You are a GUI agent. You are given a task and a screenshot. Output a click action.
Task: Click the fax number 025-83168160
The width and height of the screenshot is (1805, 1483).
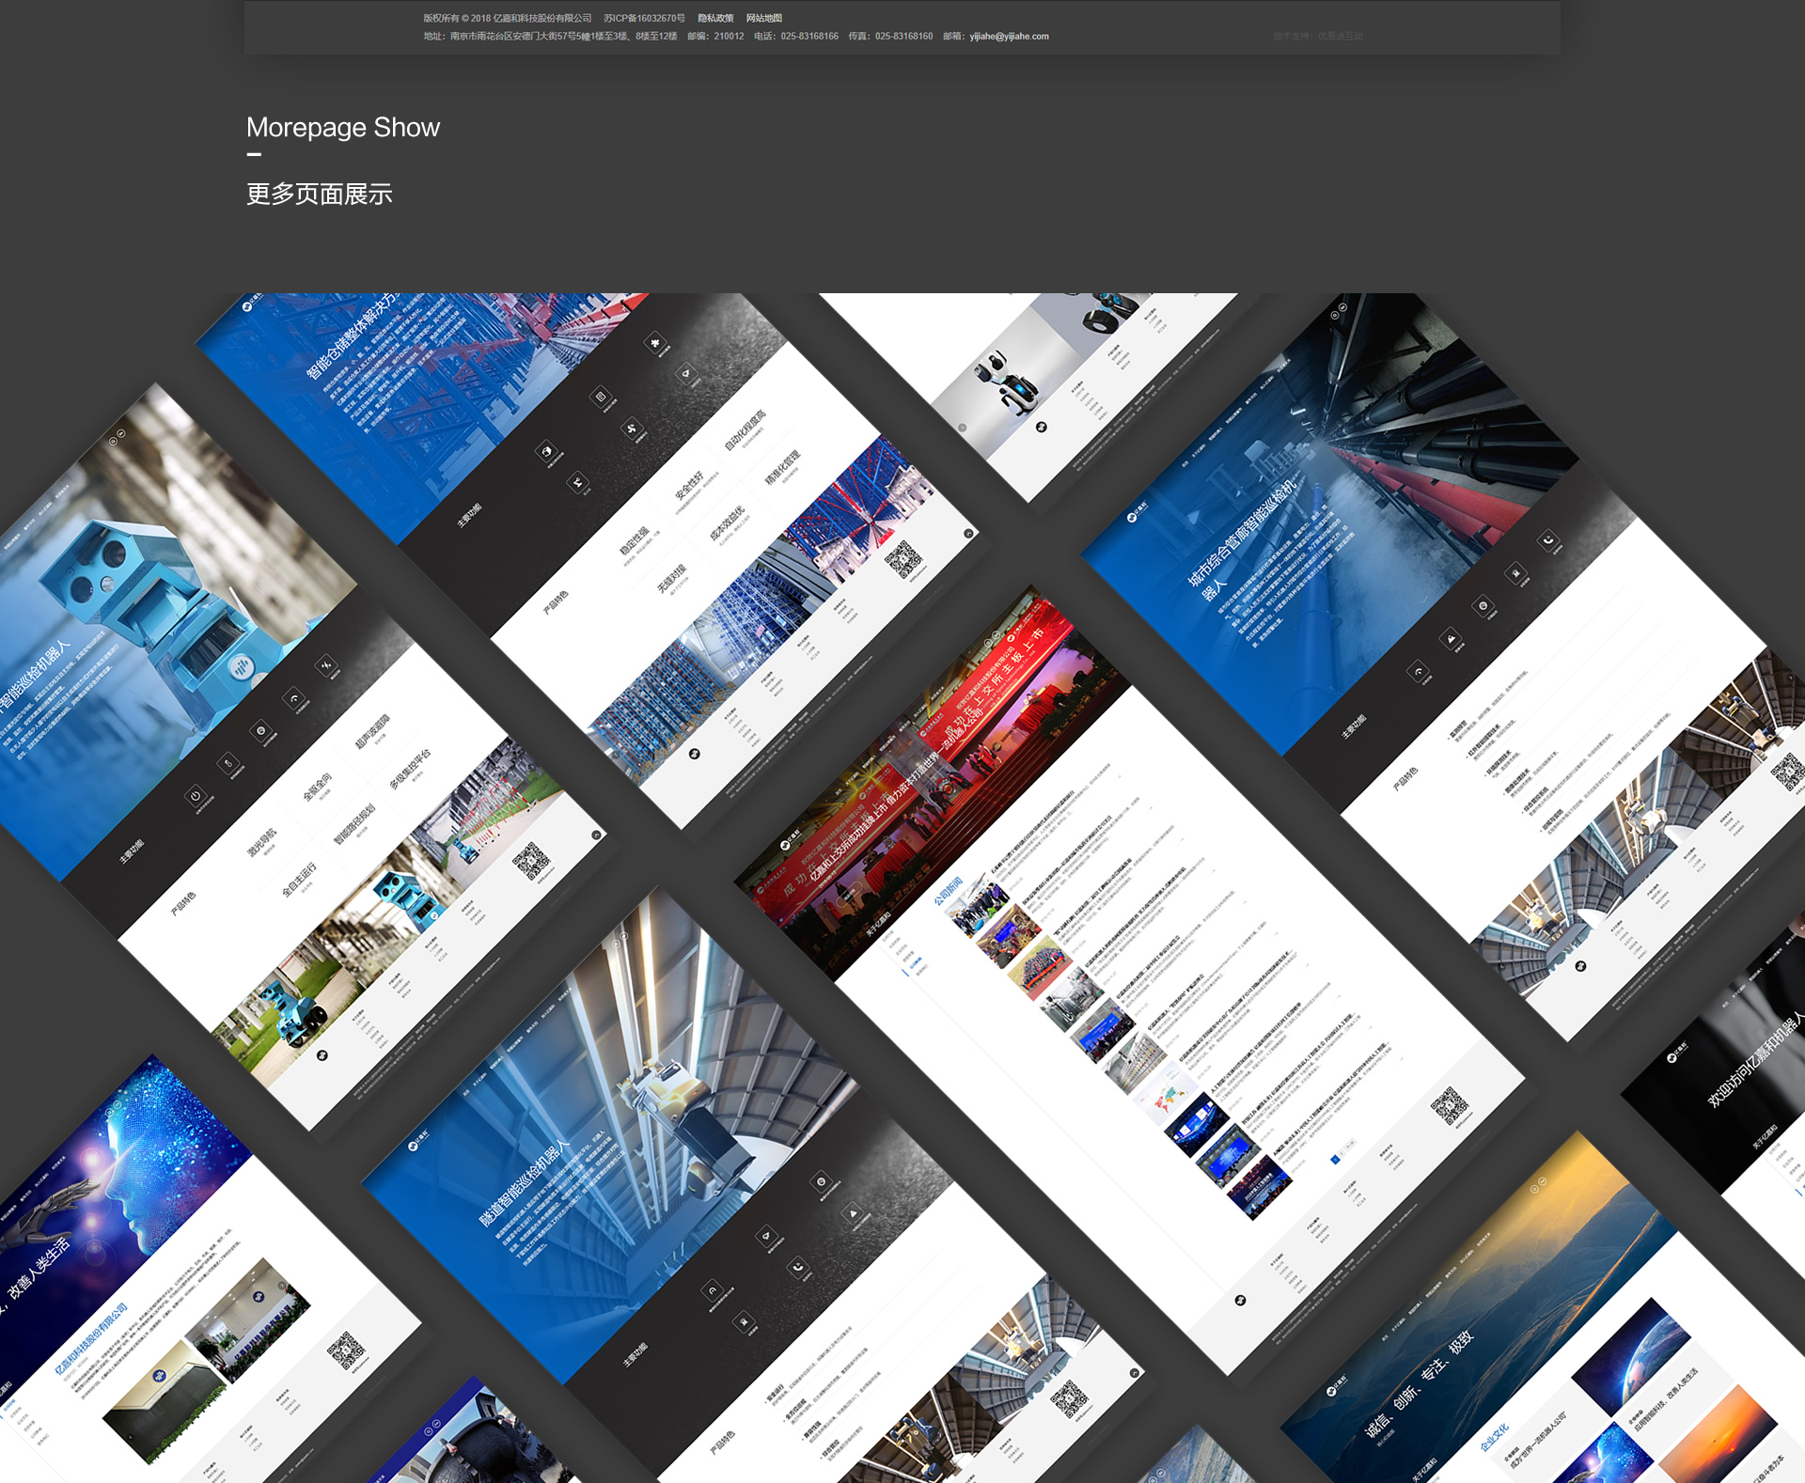[903, 37]
